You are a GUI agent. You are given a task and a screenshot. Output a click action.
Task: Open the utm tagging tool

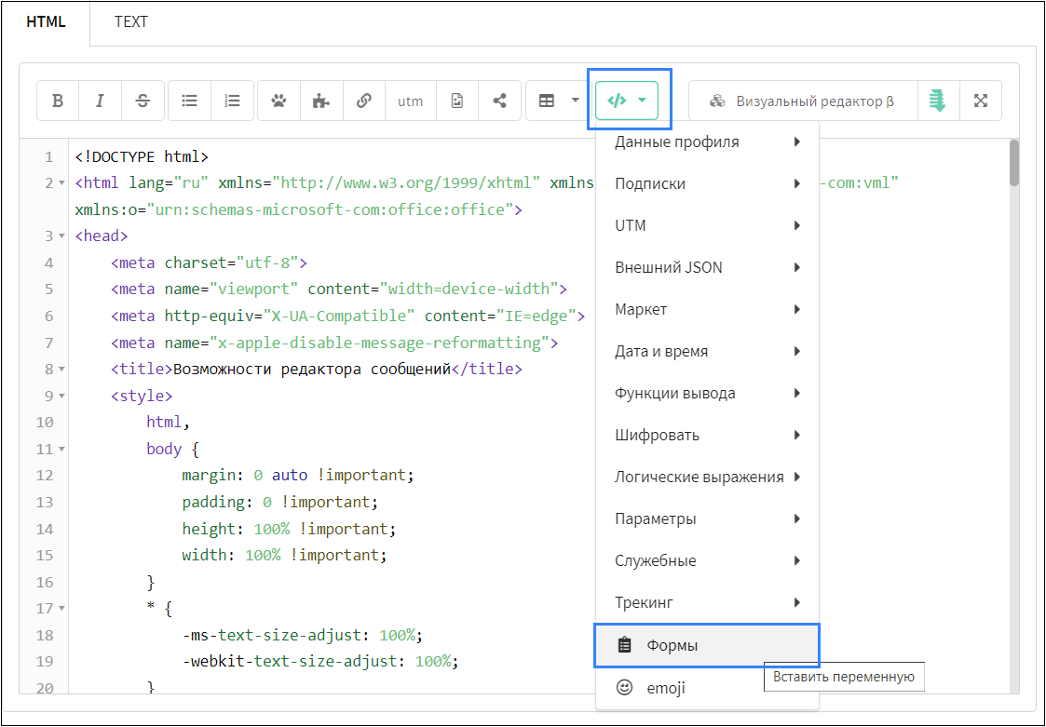[410, 101]
